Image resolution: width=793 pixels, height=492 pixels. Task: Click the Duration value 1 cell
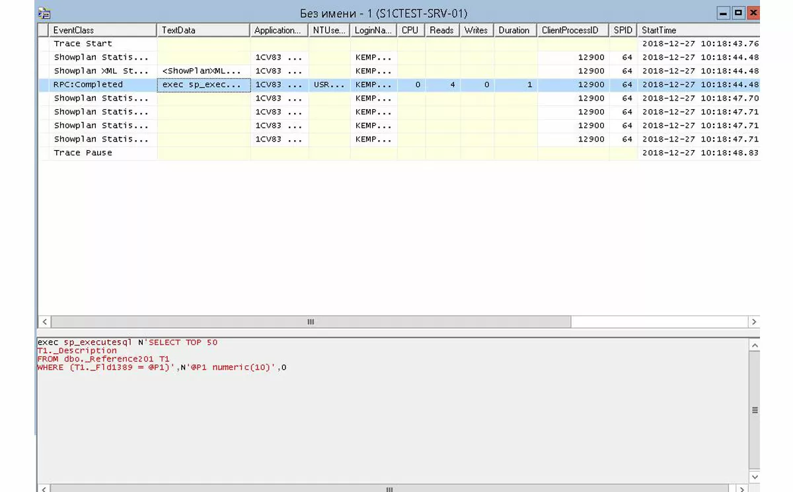coord(515,85)
